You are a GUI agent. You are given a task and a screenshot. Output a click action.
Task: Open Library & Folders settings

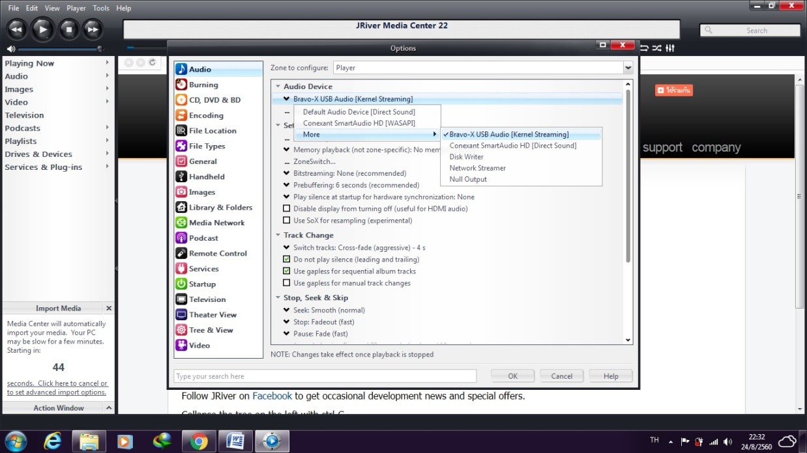point(218,207)
